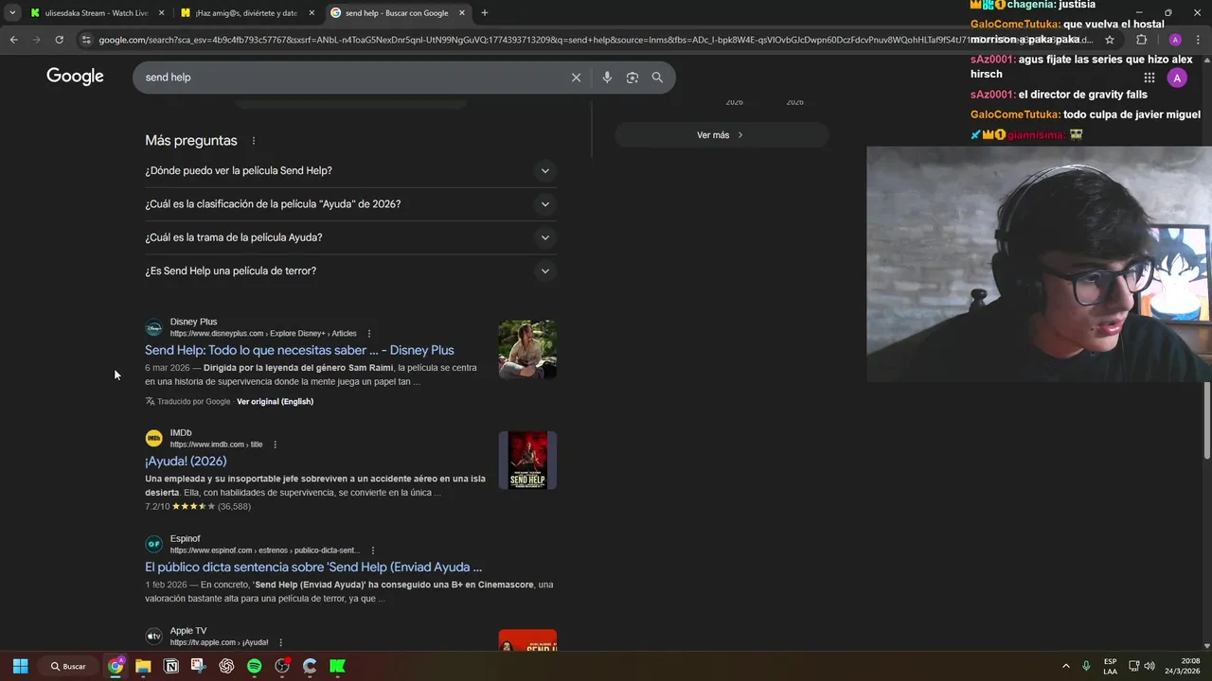This screenshot has width=1212, height=681.
Task: Open Spotify from the taskbar
Action: [x=254, y=667]
